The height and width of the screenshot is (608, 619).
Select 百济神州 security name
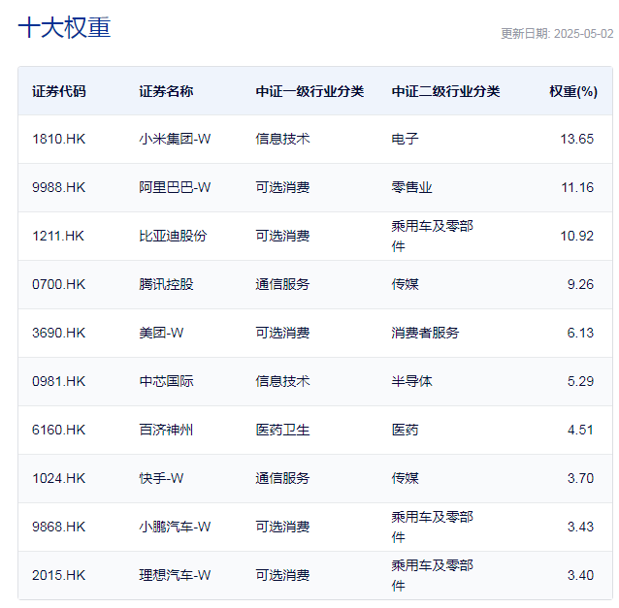click(166, 430)
